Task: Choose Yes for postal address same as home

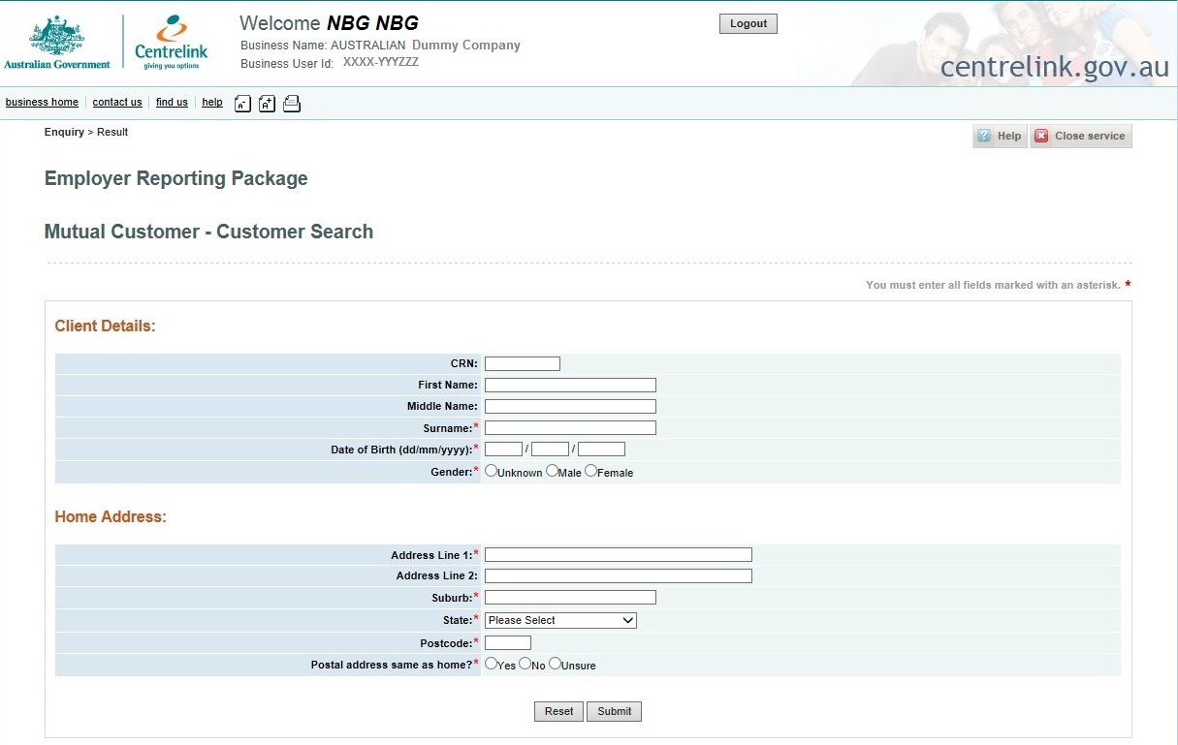Action: [492, 664]
